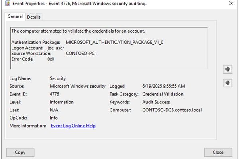Open the Event Log Online Help link
The height and width of the screenshot is (159, 239).
point(73,126)
